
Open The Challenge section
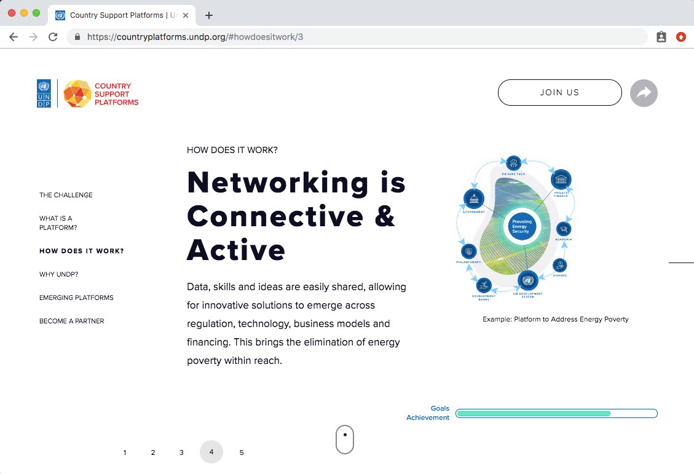coord(66,195)
